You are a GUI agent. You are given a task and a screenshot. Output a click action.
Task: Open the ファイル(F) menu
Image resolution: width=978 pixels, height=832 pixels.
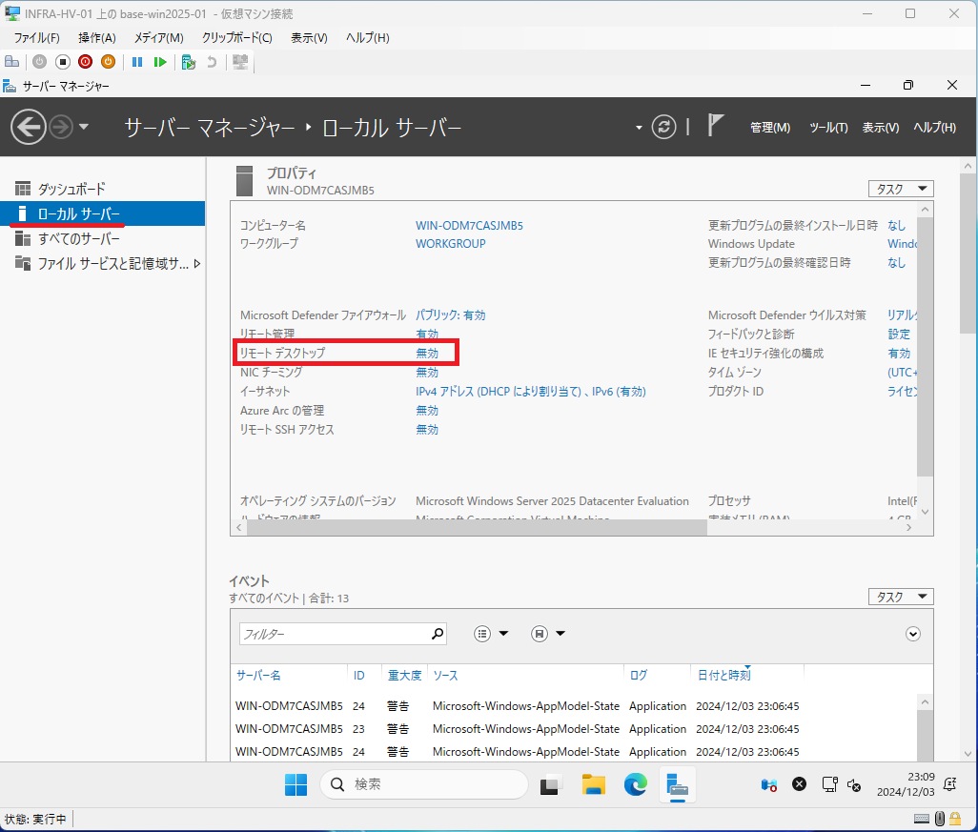pyautogui.click(x=37, y=37)
